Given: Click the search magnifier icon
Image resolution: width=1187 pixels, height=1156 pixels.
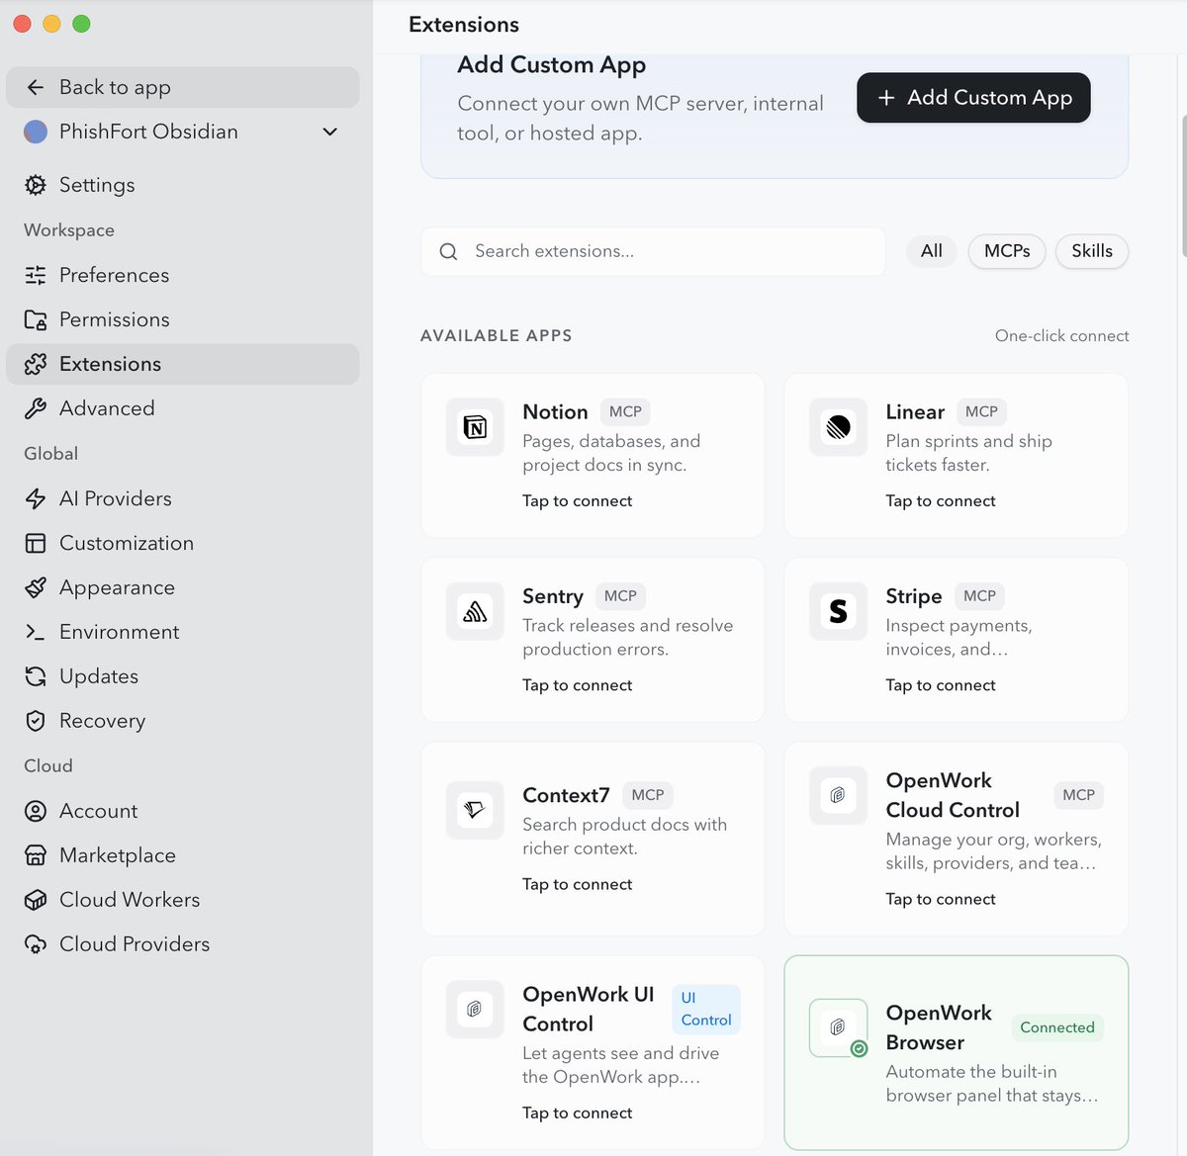Looking at the screenshot, I should (448, 251).
